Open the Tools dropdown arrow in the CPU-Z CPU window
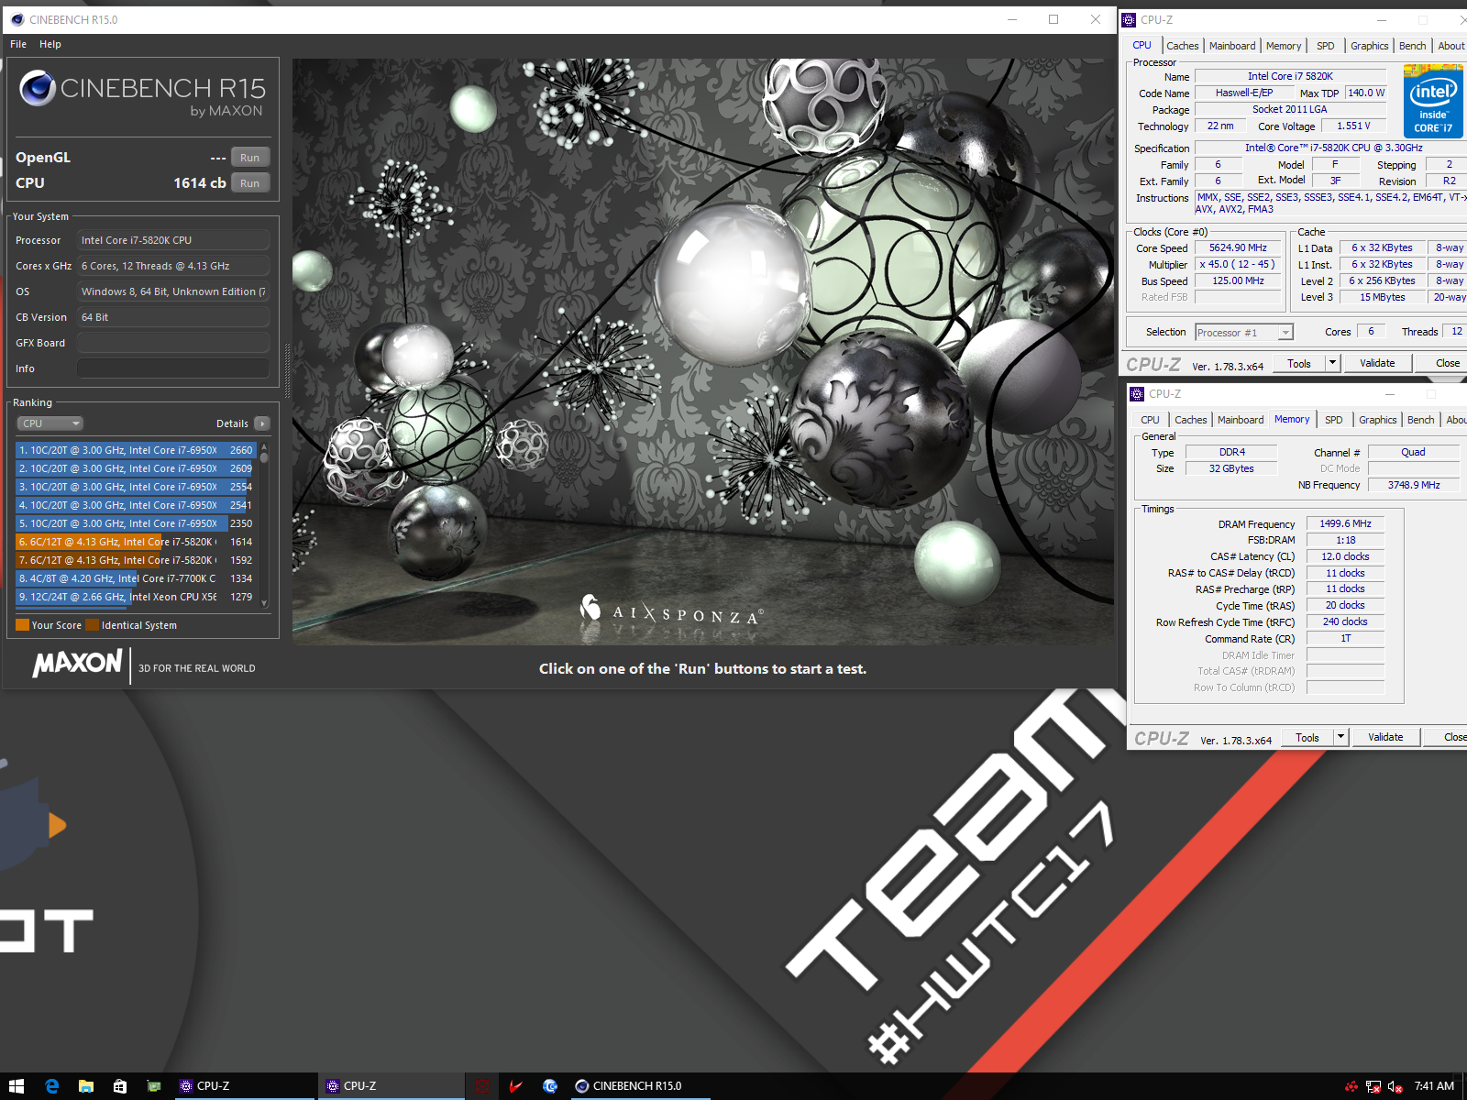The width and height of the screenshot is (1467, 1100). (x=1332, y=363)
